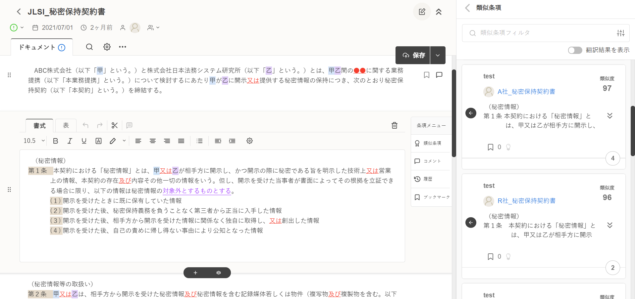The width and height of the screenshot is (635, 299).
Task: Click the bulleted list icon
Action: [x=199, y=141]
